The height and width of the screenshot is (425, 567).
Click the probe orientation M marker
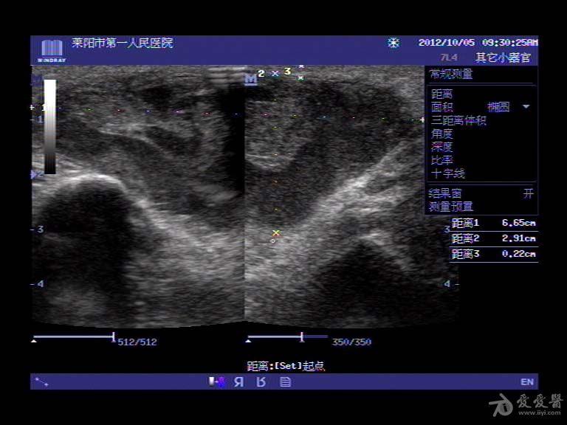pos(251,79)
